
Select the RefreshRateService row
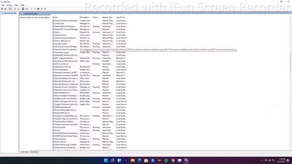(89, 93)
